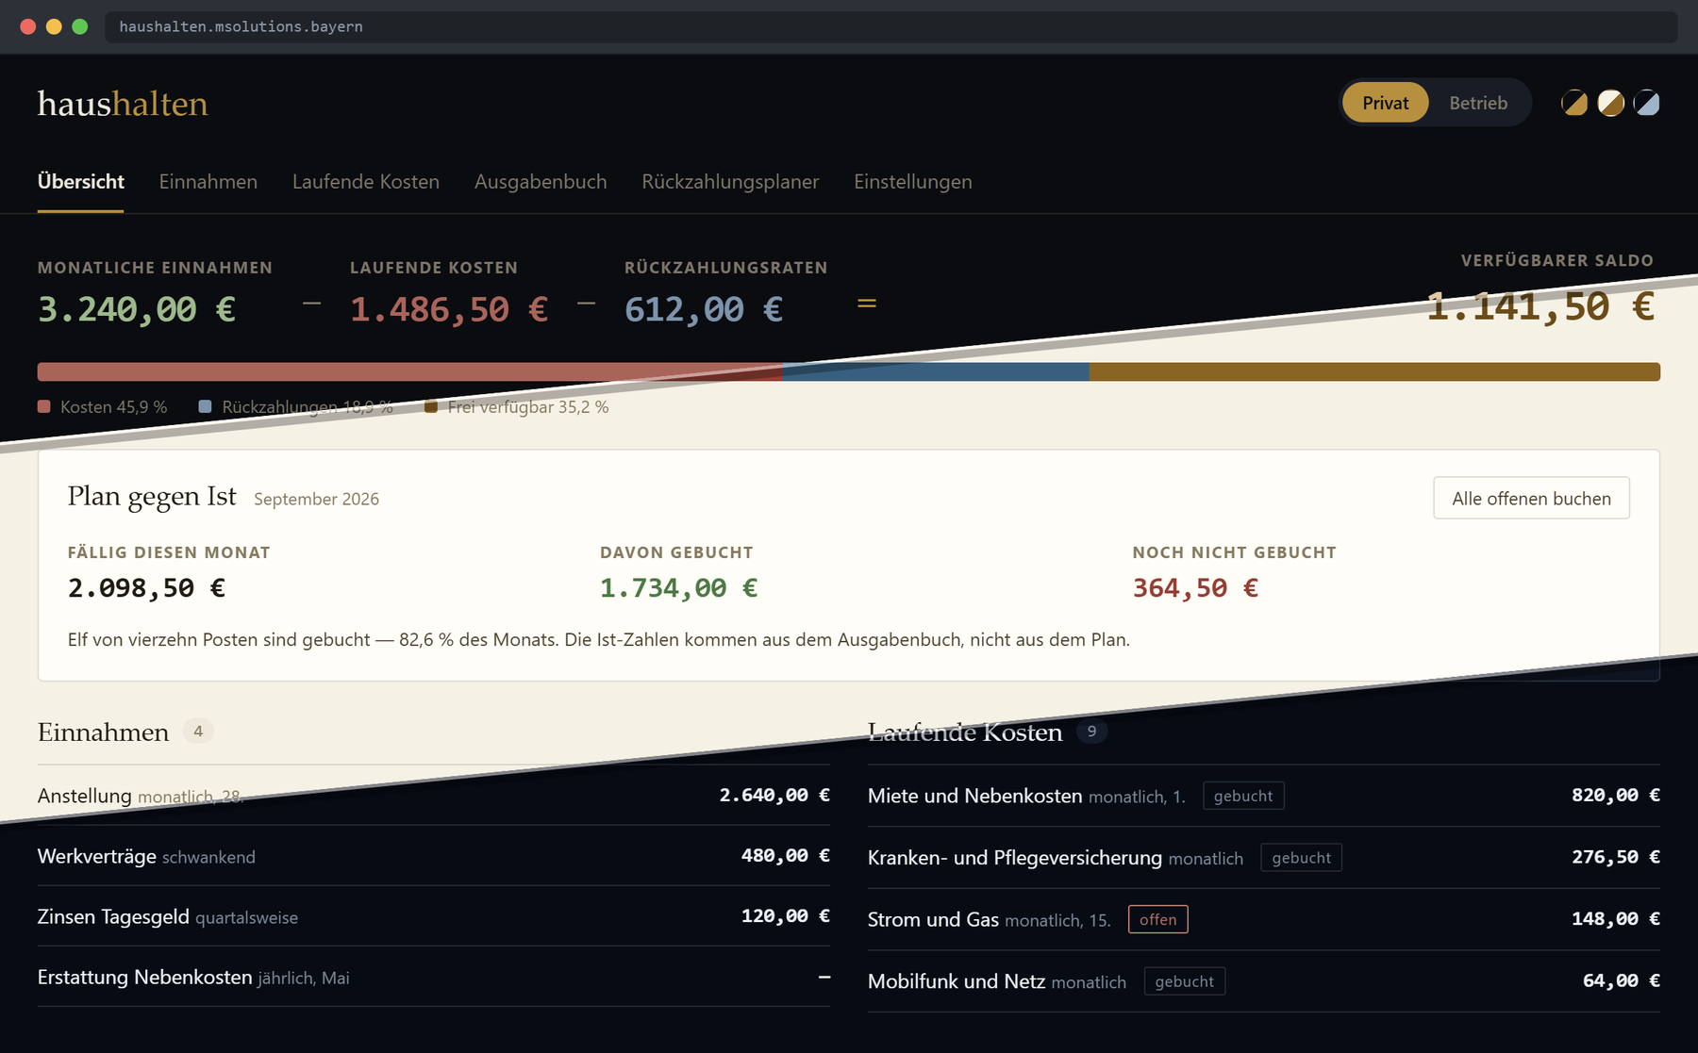Click the haushalten logo

tap(123, 104)
